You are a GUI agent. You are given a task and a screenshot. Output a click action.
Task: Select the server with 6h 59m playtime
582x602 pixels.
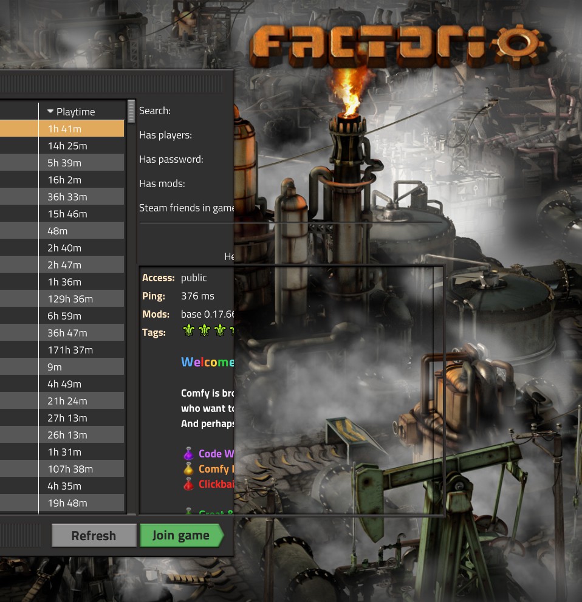62,316
